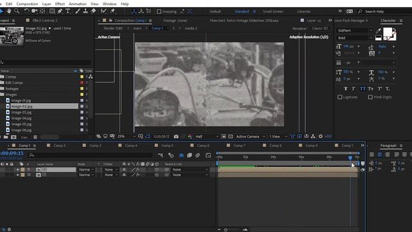Click the composition flowchart icon in viewer footer
Image resolution: width=412 pixels, height=232 pixels.
click(x=313, y=136)
